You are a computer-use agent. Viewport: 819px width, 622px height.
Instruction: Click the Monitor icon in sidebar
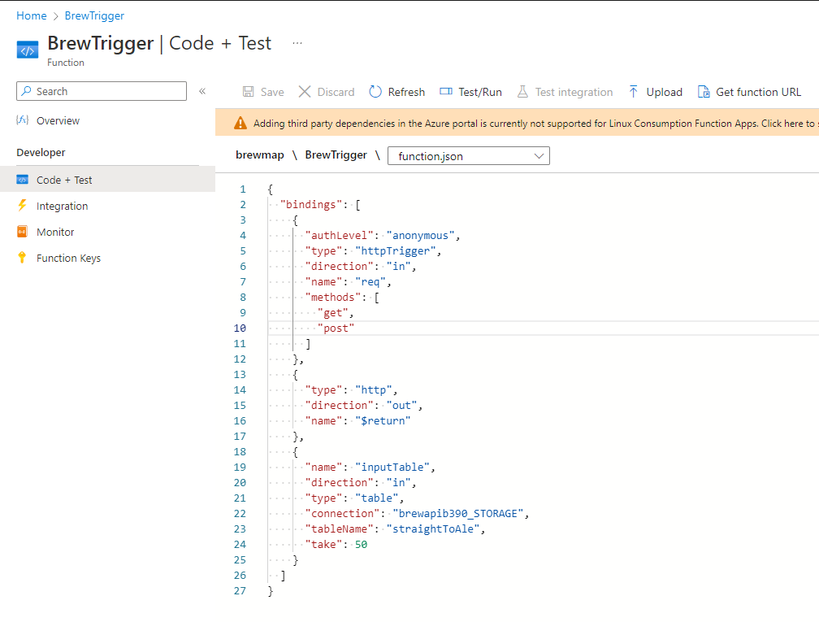[22, 232]
